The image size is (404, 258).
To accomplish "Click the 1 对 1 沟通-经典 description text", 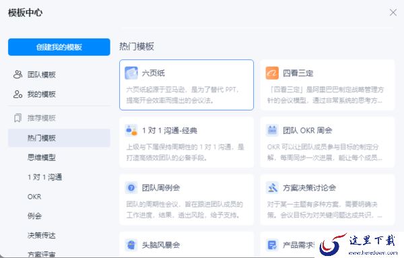I will click(x=184, y=152).
